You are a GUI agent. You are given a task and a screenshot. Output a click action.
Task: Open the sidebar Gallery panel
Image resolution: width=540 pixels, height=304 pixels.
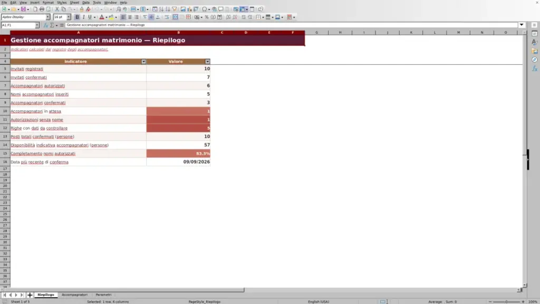coord(535,51)
